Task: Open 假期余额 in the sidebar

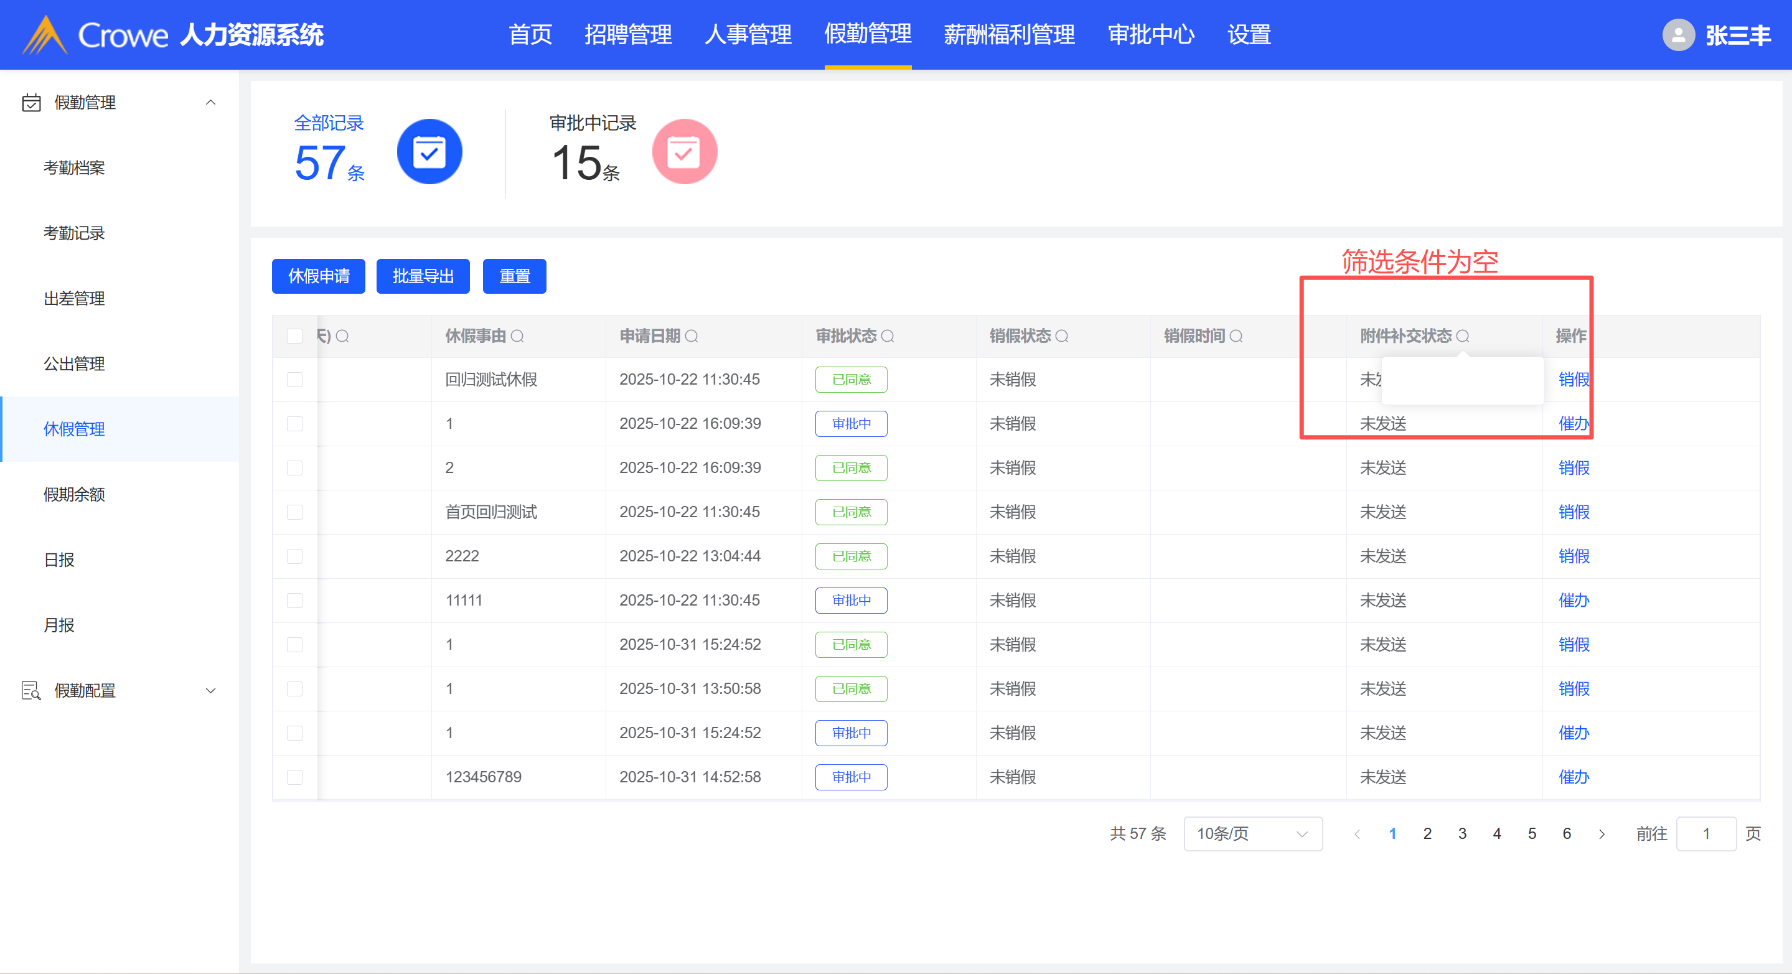Action: pyautogui.click(x=73, y=494)
